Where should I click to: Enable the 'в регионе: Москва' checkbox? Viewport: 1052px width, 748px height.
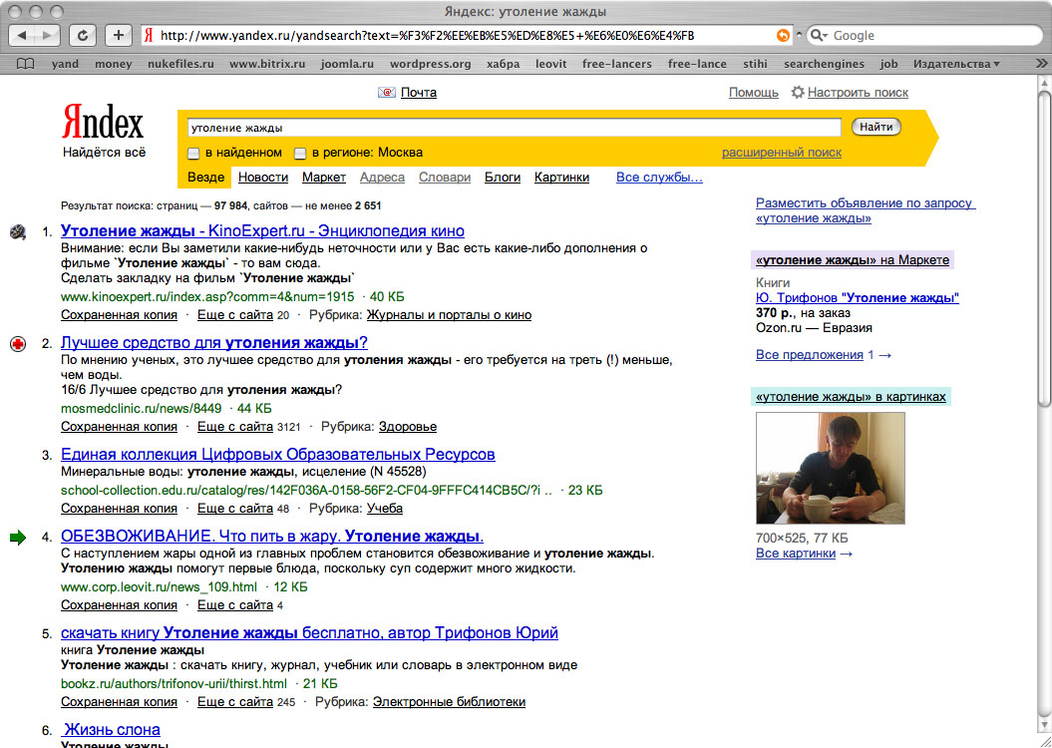click(x=300, y=154)
